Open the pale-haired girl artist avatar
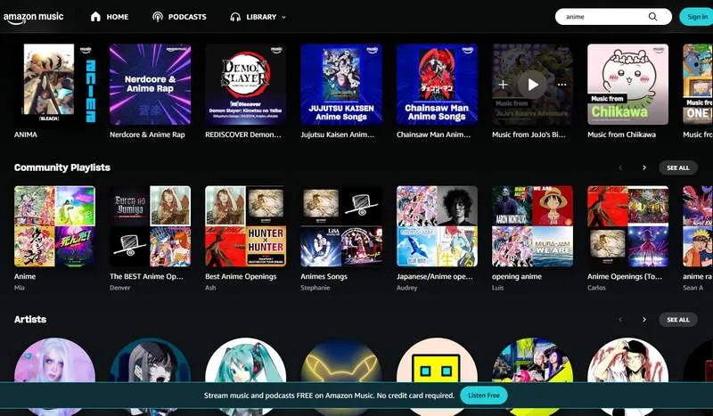 55,360
